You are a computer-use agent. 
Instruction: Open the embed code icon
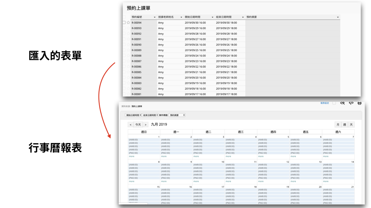[351, 103]
